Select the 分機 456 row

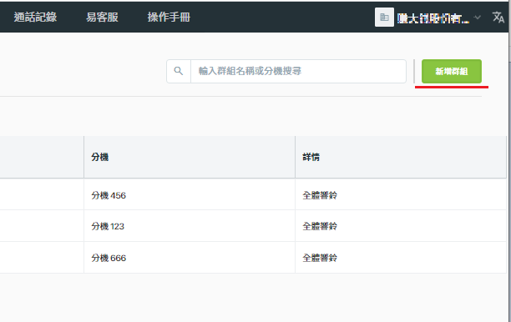(253, 195)
